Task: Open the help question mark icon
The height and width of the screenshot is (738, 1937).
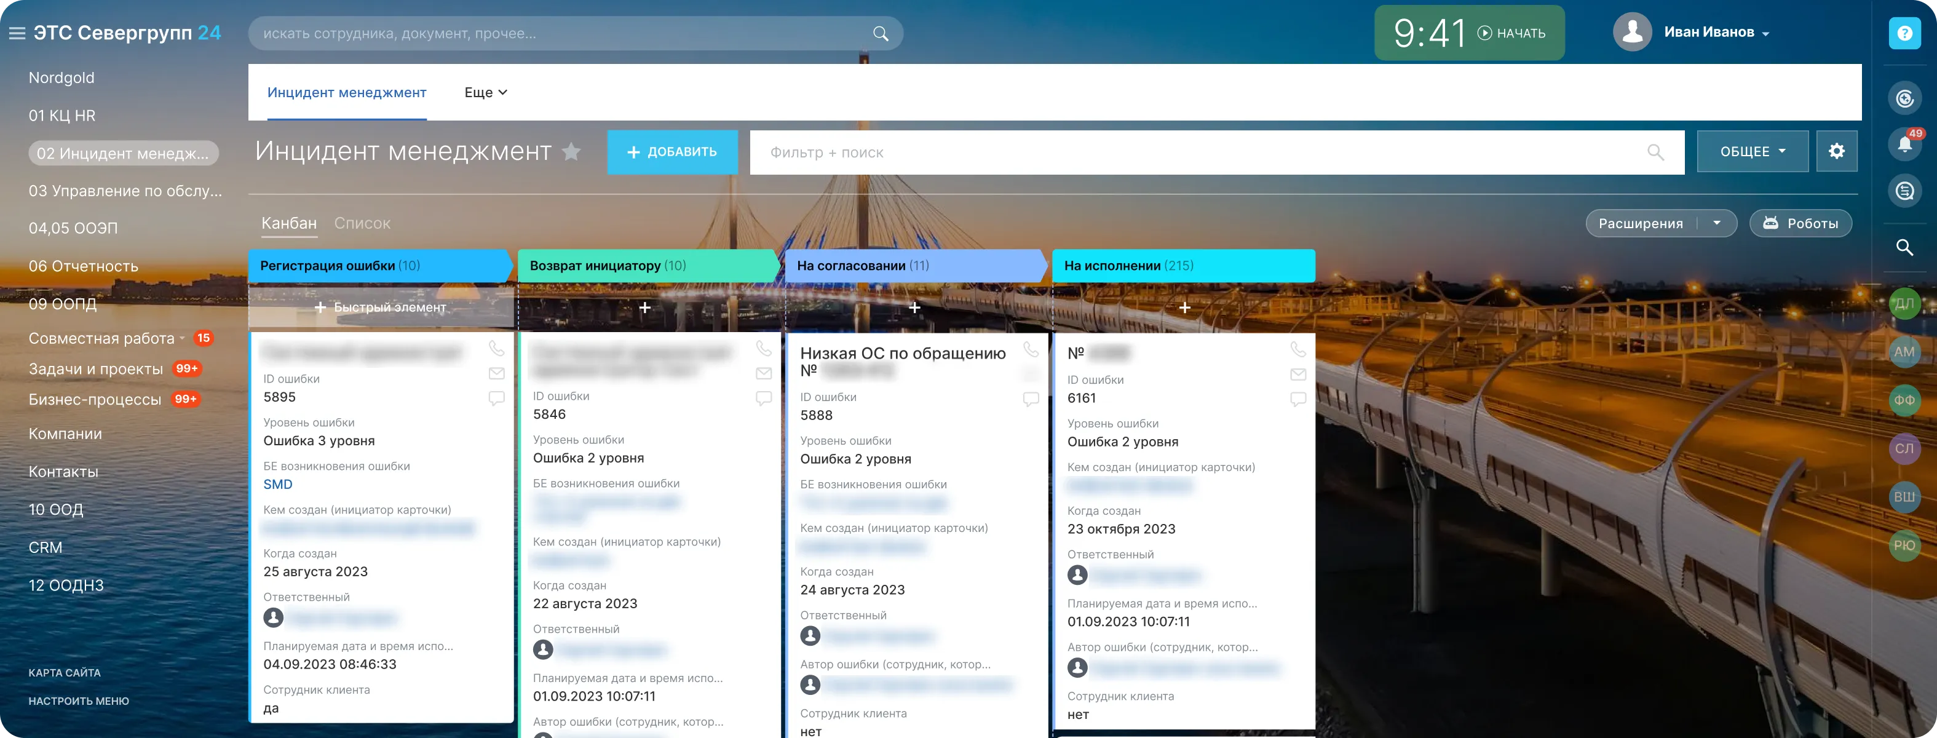Action: click(1904, 34)
